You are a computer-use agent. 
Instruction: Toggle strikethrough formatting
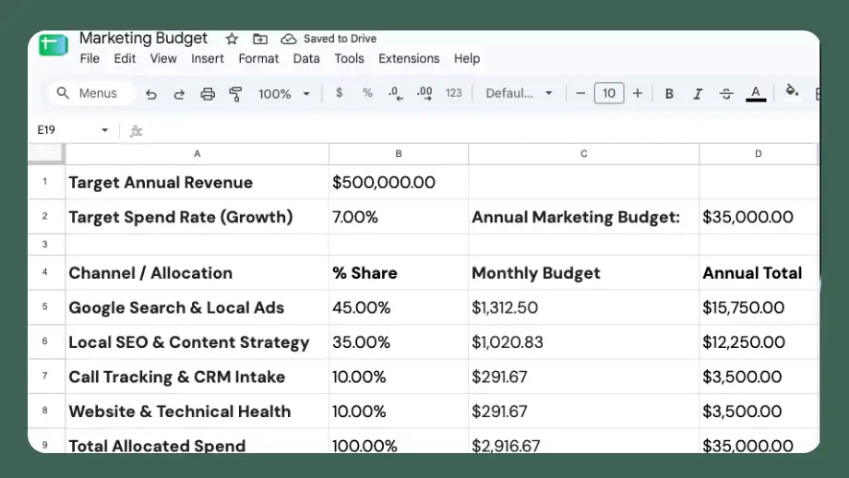[x=726, y=93]
